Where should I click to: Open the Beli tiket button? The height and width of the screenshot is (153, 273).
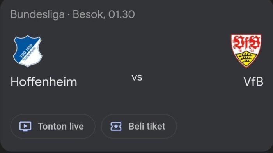(x=139, y=127)
